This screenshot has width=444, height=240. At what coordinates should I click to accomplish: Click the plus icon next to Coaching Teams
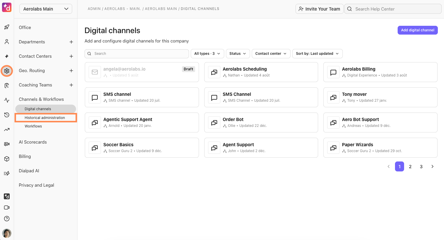71,85
